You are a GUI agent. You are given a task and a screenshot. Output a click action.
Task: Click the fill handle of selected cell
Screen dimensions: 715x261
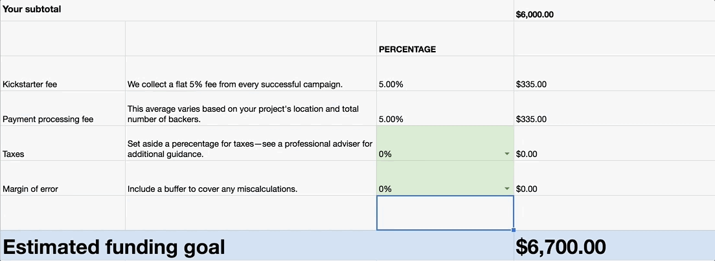click(514, 230)
